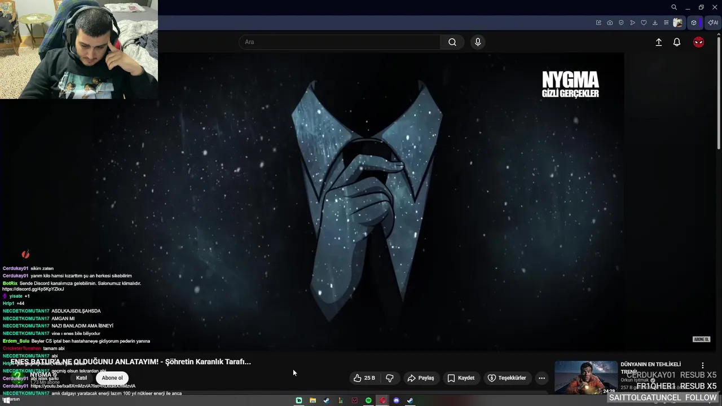
Task: Open the notifications bell
Action: click(x=677, y=42)
